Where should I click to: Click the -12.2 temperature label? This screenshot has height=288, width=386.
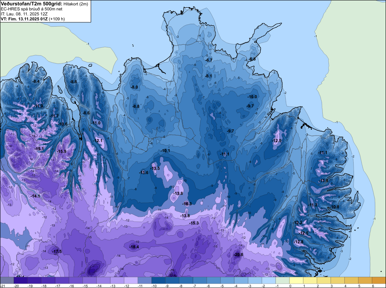coord(297,223)
